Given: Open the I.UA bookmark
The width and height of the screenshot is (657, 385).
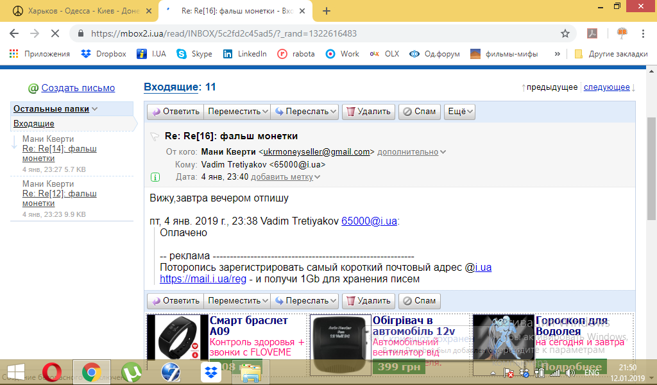Looking at the screenshot, I should pyautogui.click(x=151, y=54).
